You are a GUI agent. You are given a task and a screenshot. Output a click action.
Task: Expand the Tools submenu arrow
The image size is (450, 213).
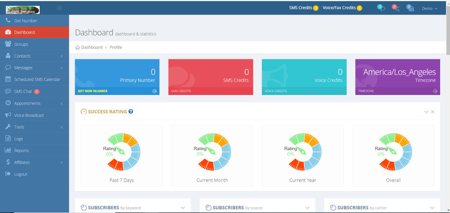click(x=62, y=127)
